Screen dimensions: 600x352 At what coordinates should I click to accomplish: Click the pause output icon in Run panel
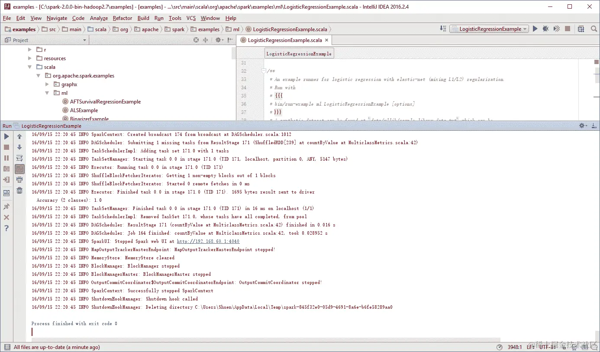[6, 158]
